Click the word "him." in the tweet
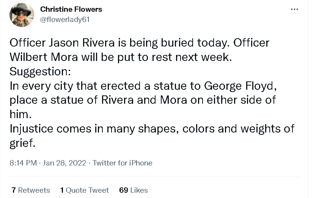This screenshot has height=198, width=319. coord(20,114)
